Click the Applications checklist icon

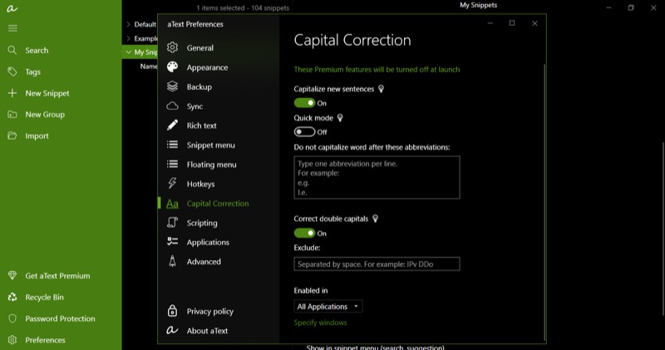(172, 242)
